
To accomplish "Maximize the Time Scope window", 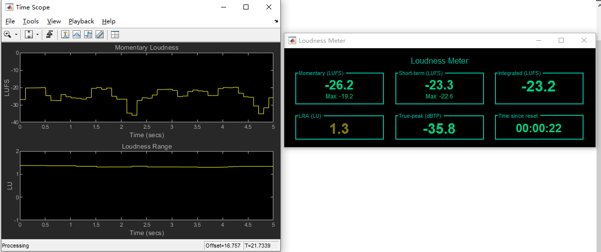I will tap(246, 7).
